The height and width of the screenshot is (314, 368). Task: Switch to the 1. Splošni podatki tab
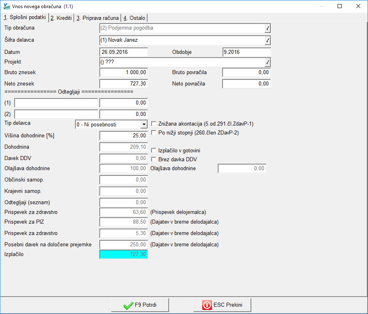25,17
